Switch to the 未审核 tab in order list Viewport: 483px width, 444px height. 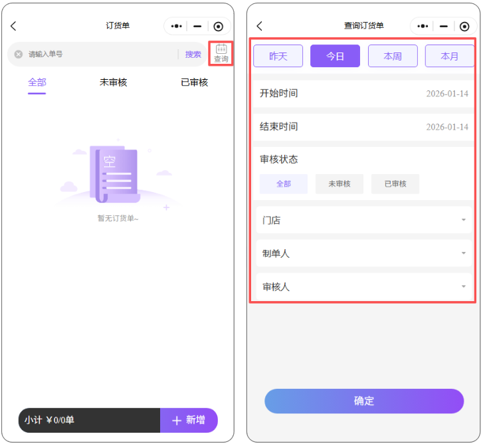click(x=113, y=82)
